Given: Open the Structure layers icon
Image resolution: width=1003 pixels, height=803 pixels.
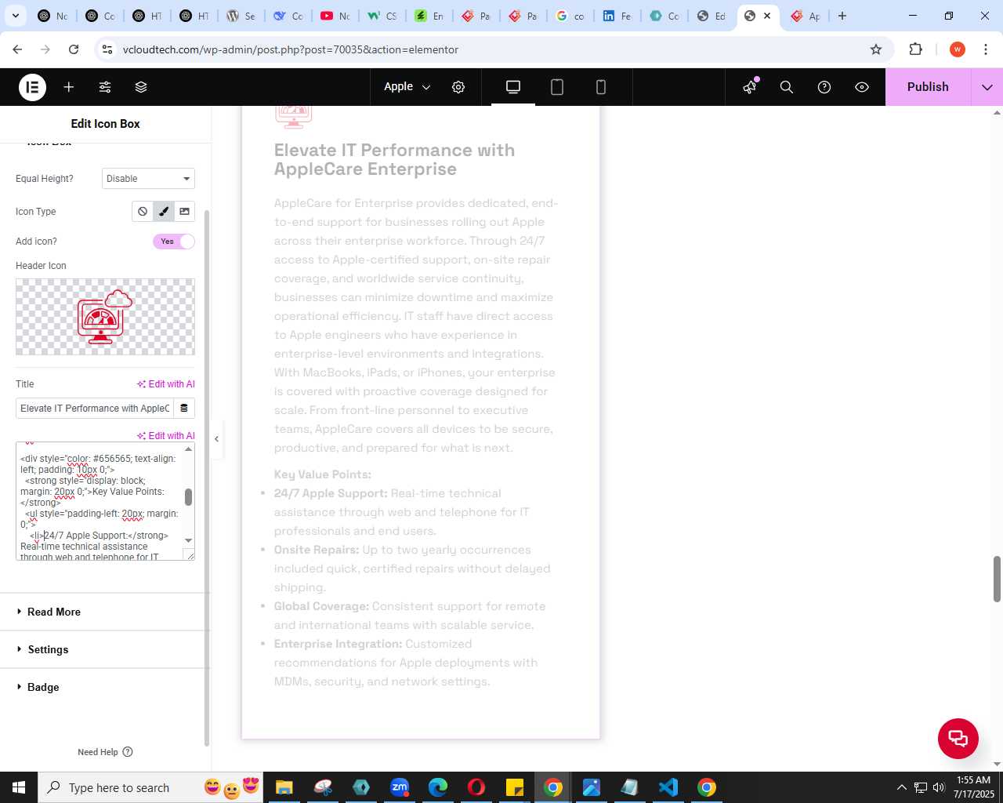Looking at the screenshot, I should (141, 87).
